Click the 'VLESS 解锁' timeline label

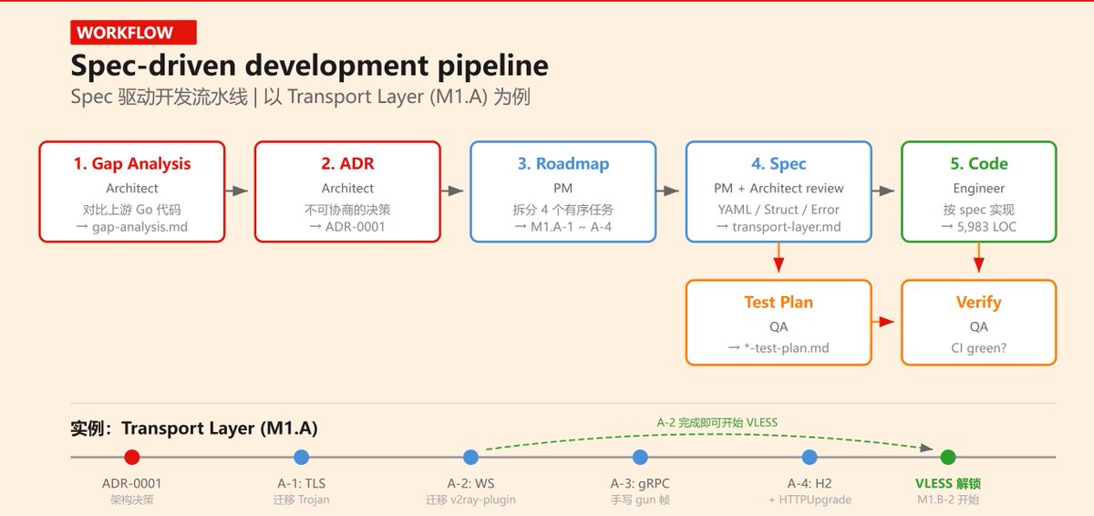pyautogui.click(x=948, y=483)
